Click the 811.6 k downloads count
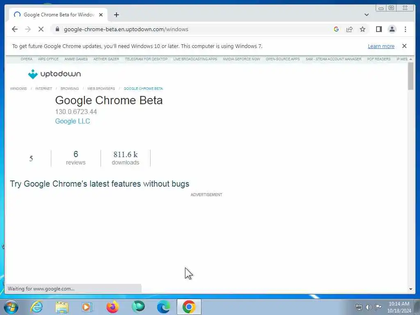420x315 pixels. [x=126, y=158]
